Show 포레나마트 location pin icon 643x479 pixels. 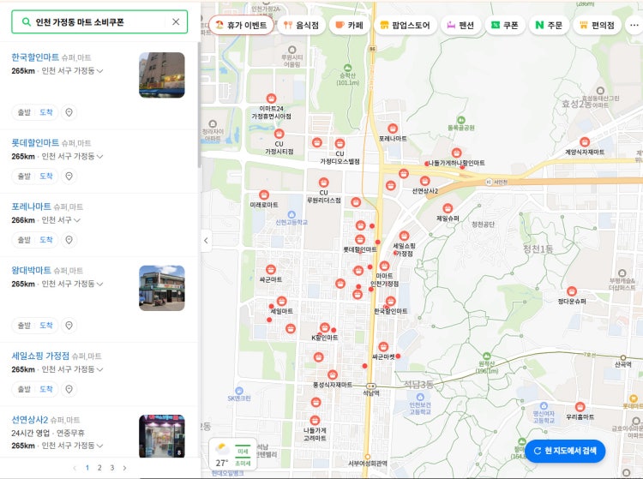[x=69, y=240]
